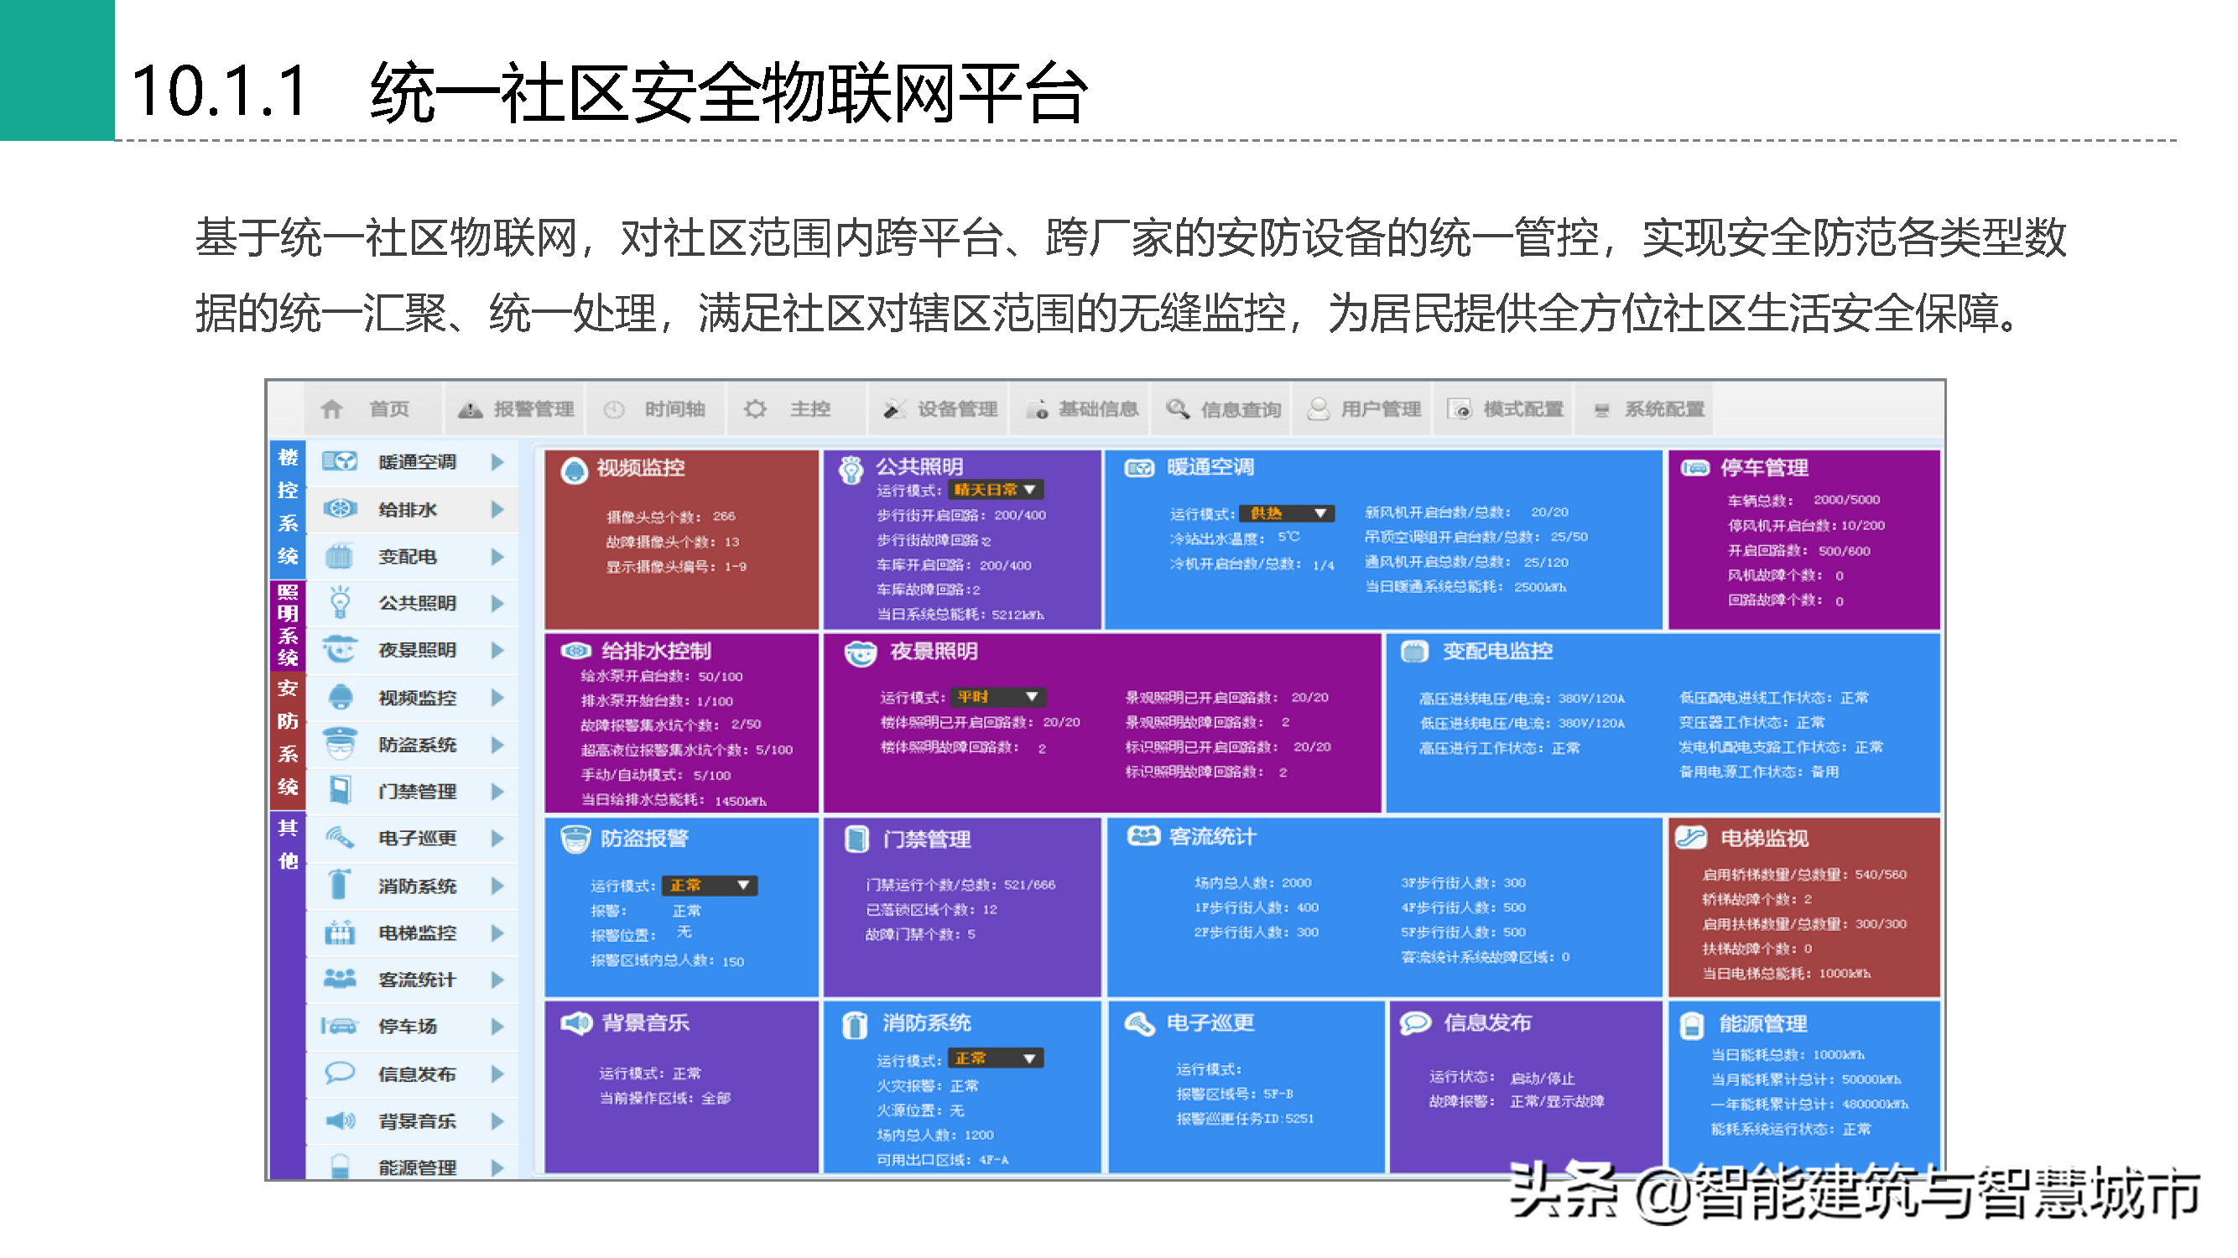
Task: Click the 暖通空调 card header icon
Action: (x=1140, y=468)
